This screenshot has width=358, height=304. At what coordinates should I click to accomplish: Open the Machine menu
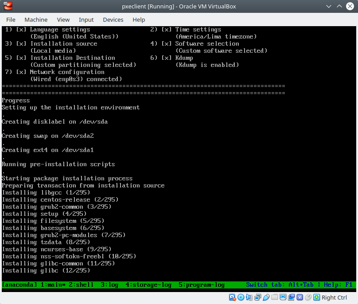coord(36,19)
